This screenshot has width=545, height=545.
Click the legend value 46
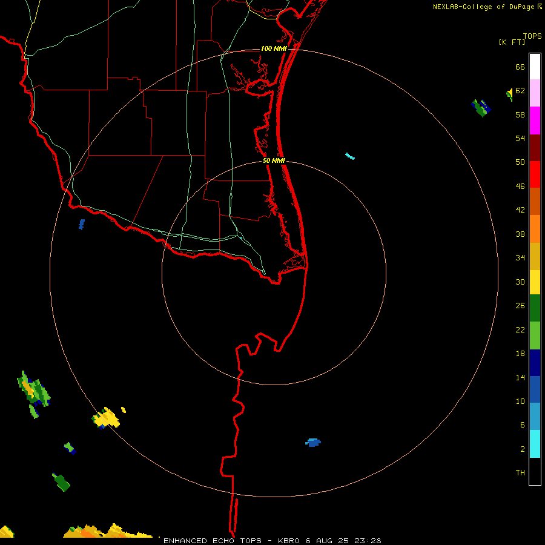(520, 187)
